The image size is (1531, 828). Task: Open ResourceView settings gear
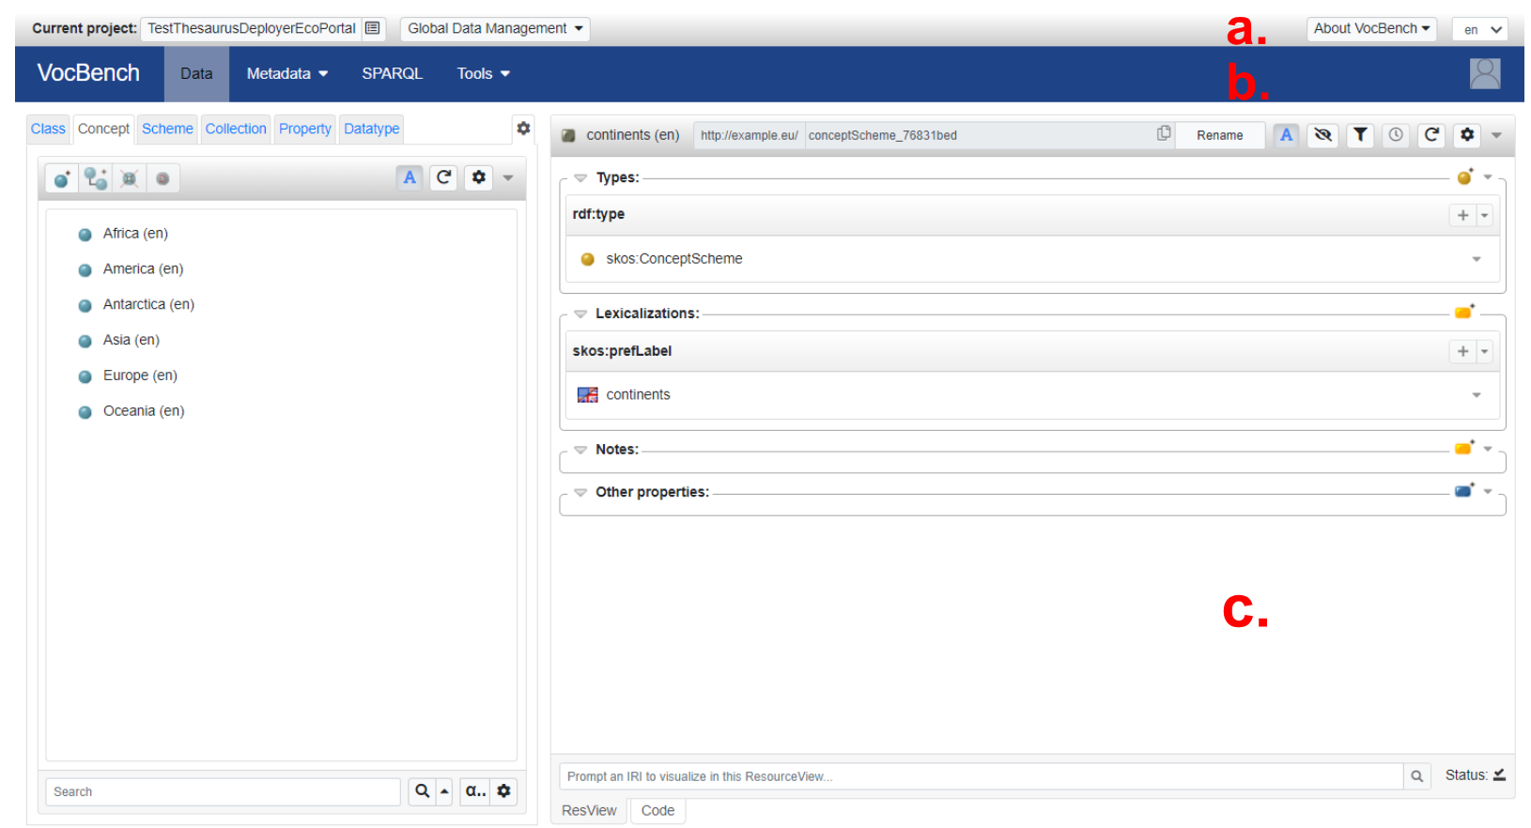[x=1467, y=135]
